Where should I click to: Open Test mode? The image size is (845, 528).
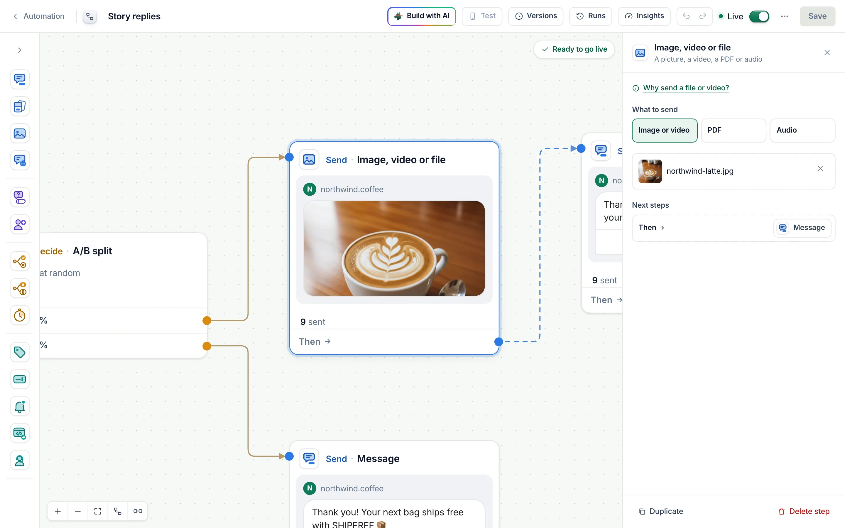[482, 16]
